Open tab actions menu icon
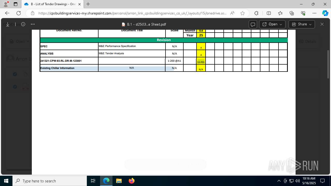The image size is (331, 186). (x=16, y=4)
